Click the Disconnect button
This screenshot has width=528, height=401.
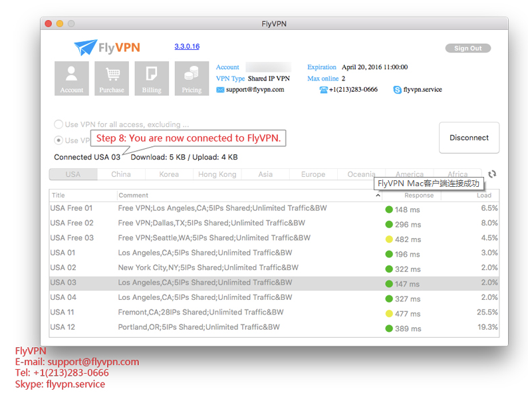pyautogui.click(x=469, y=138)
